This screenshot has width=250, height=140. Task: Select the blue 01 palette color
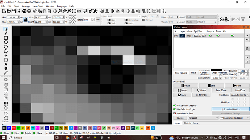pos(9,128)
